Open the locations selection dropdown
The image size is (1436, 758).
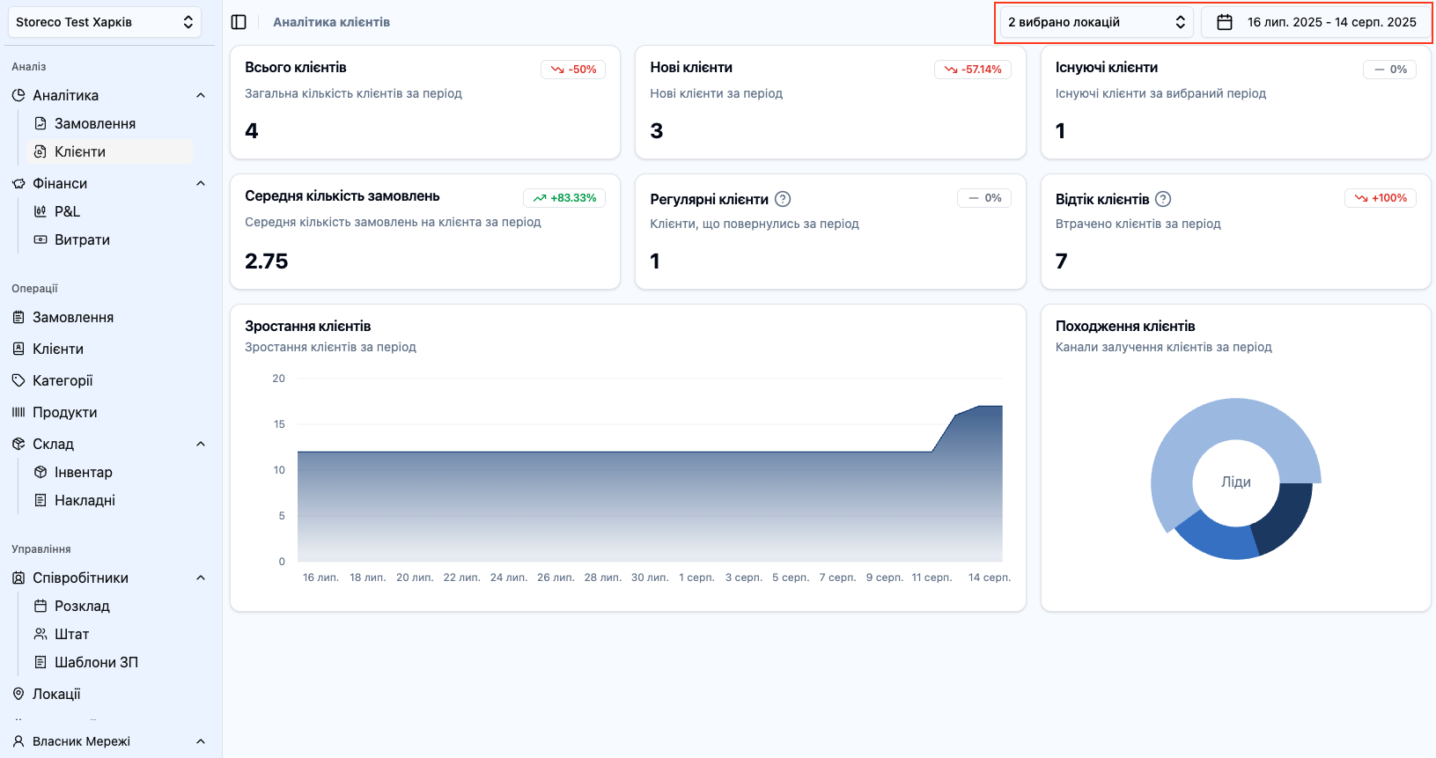[1096, 22]
